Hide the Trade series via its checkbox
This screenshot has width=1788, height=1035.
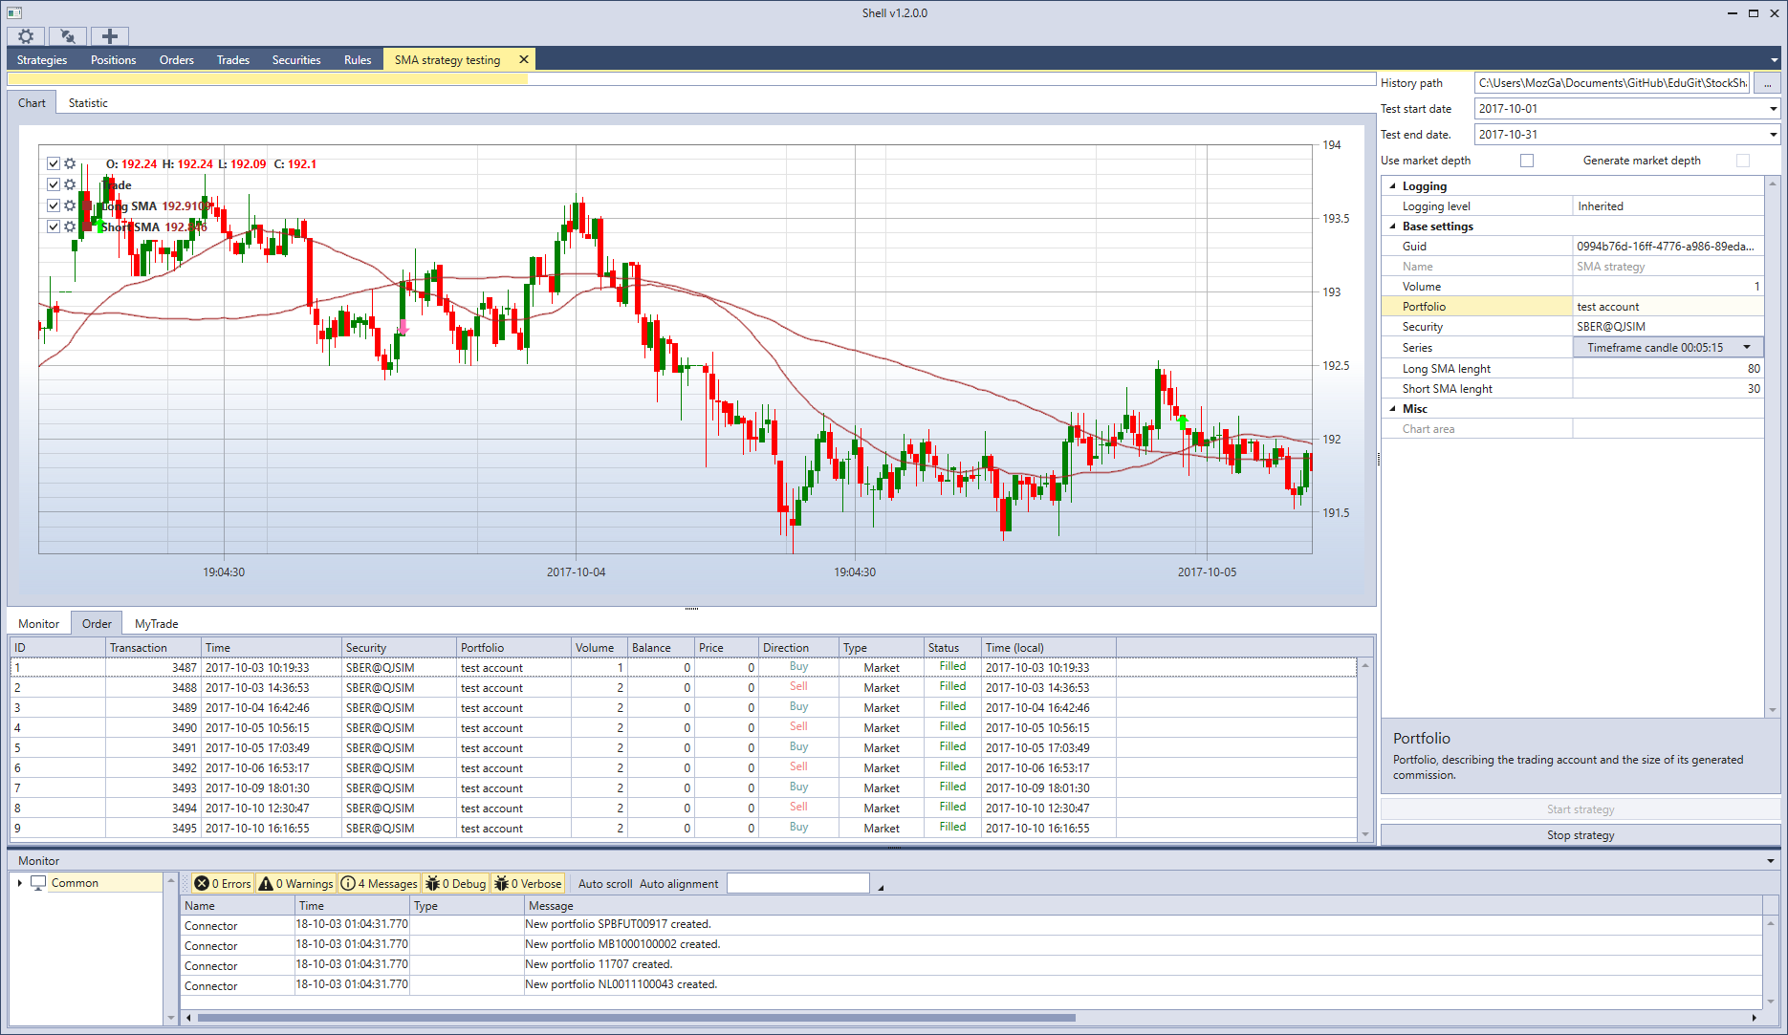[x=54, y=184]
